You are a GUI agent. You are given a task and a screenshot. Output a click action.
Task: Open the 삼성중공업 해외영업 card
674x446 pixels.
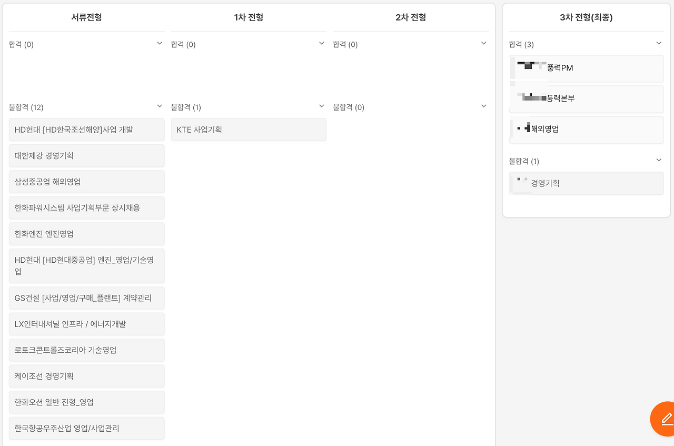click(86, 182)
